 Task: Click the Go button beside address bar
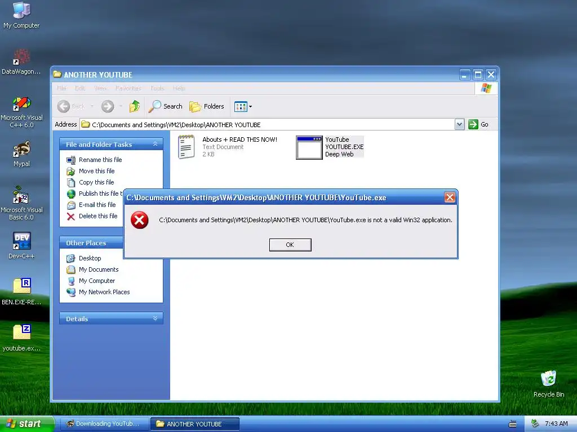[x=478, y=124]
